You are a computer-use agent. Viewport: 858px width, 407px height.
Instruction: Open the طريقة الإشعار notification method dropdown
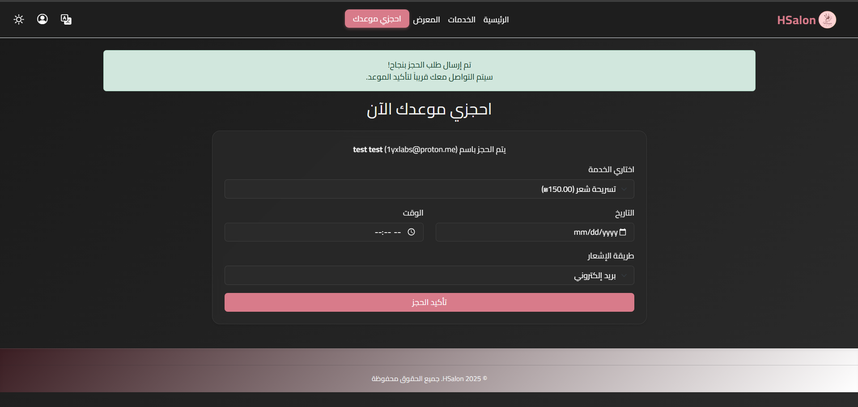coord(429,275)
